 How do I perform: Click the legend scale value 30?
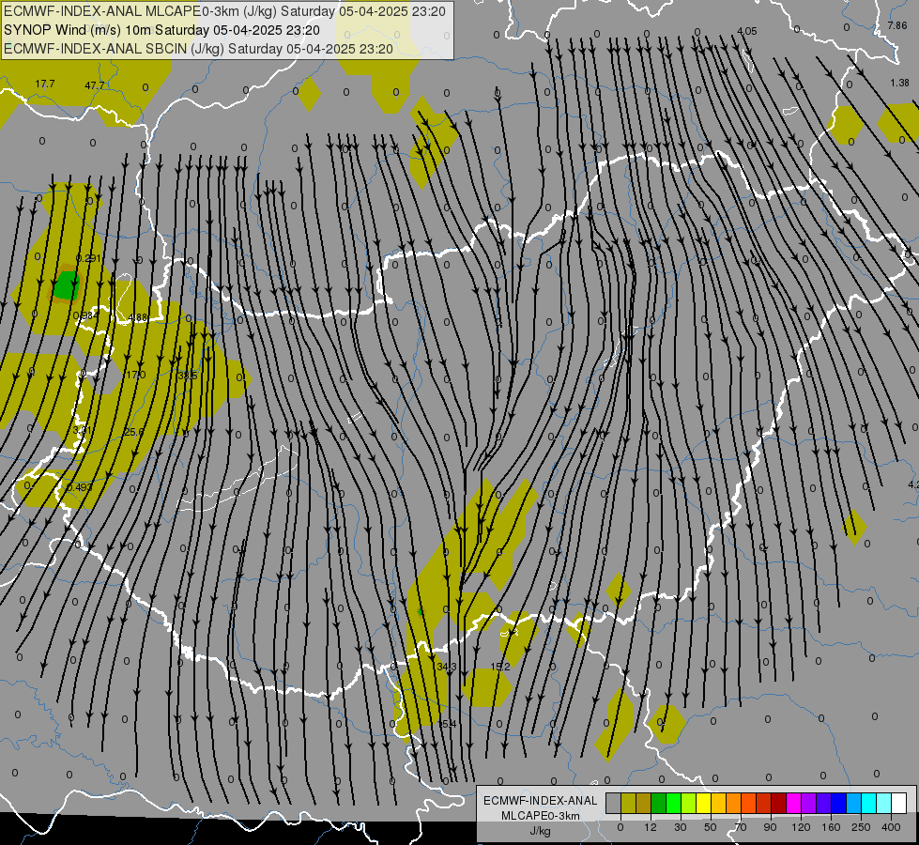681,827
